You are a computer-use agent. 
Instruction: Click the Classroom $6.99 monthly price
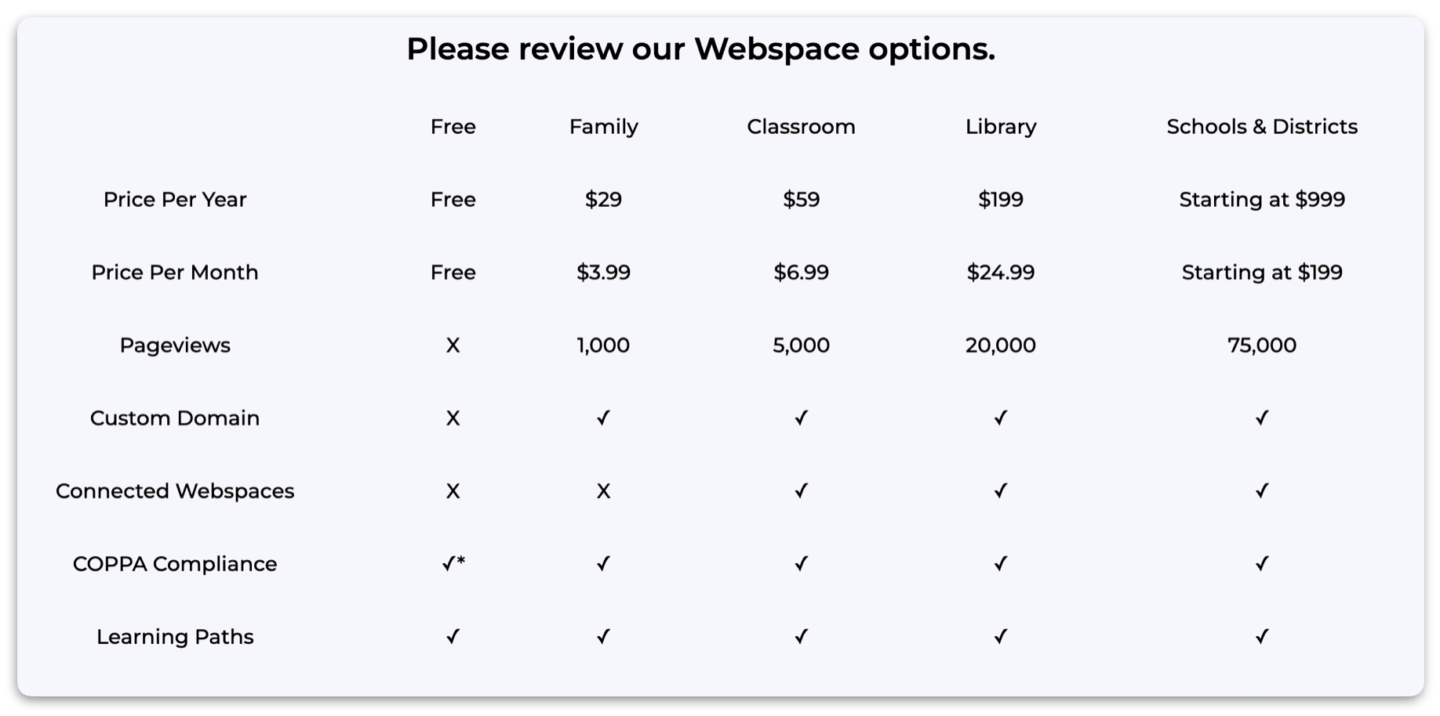tap(801, 273)
